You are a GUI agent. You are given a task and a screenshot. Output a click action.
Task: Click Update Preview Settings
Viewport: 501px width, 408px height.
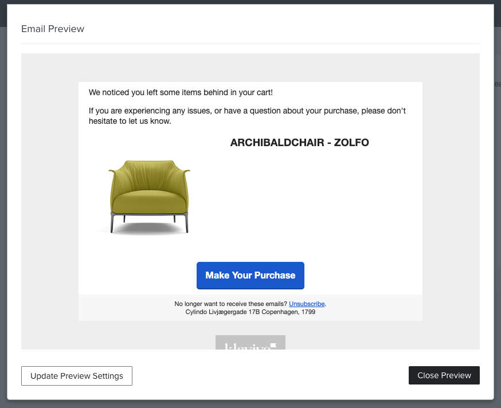click(x=77, y=376)
